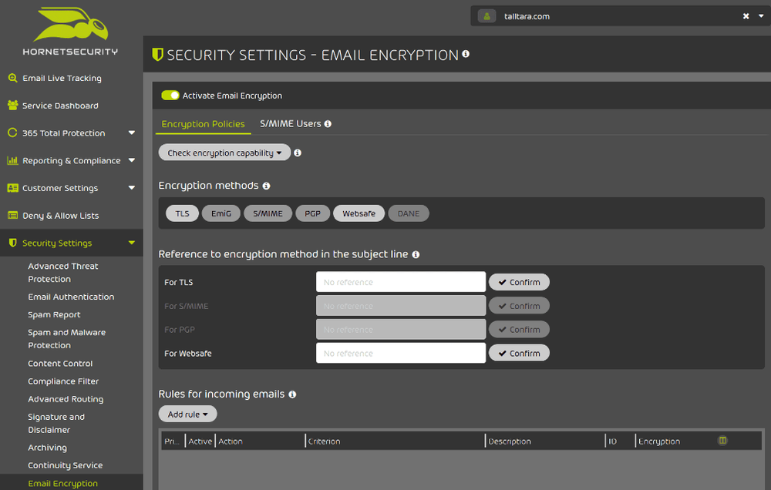Click the For S/MIME reference input field

pyautogui.click(x=401, y=306)
